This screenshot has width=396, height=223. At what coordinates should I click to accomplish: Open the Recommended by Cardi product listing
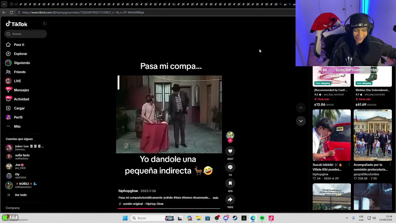331,90
